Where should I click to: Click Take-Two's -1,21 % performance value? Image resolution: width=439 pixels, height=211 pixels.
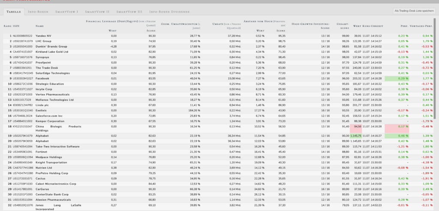tap(403, 147)
